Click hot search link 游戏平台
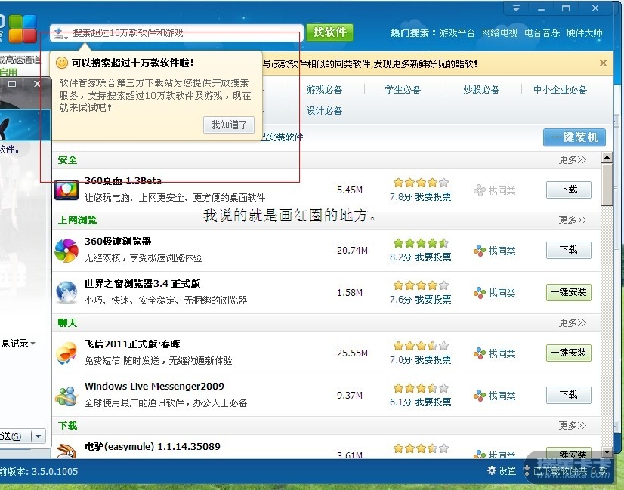The image size is (624, 490). pyautogui.click(x=457, y=32)
